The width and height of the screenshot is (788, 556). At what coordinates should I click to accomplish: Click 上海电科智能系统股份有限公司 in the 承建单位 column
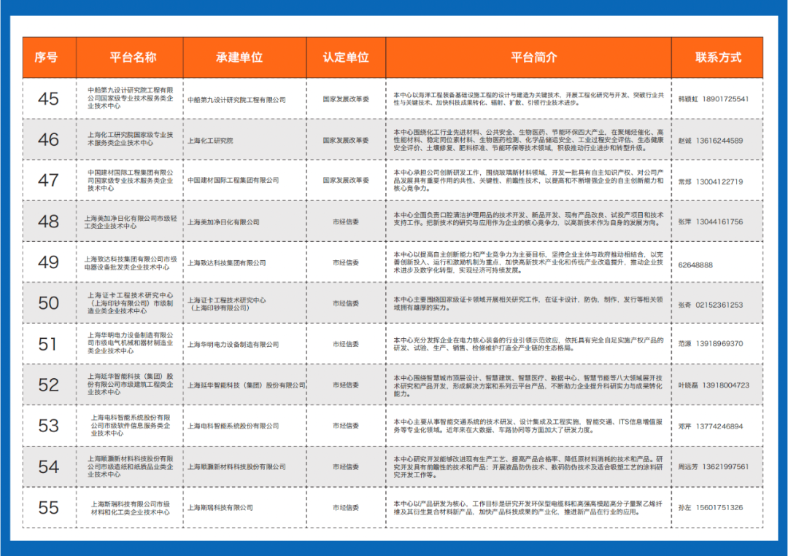coord(233,426)
